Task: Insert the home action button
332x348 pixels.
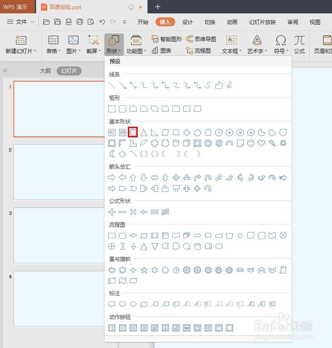Action: [155, 328]
